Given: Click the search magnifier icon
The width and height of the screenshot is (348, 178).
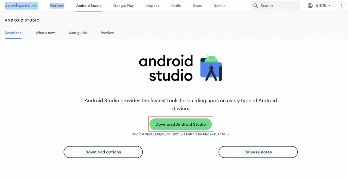Looking at the screenshot, I should click(256, 6).
